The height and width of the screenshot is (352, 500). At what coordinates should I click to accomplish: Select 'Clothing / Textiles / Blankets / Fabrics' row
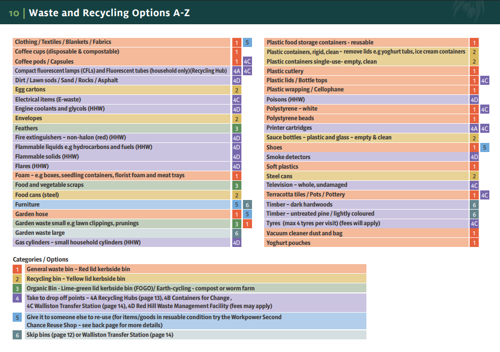click(x=121, y=42)
